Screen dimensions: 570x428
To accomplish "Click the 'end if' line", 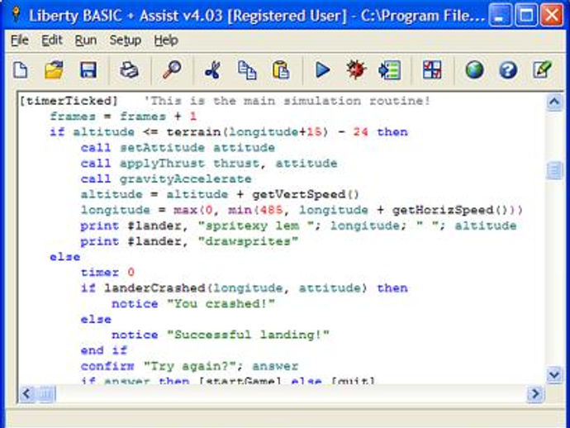I will [104, 350].
